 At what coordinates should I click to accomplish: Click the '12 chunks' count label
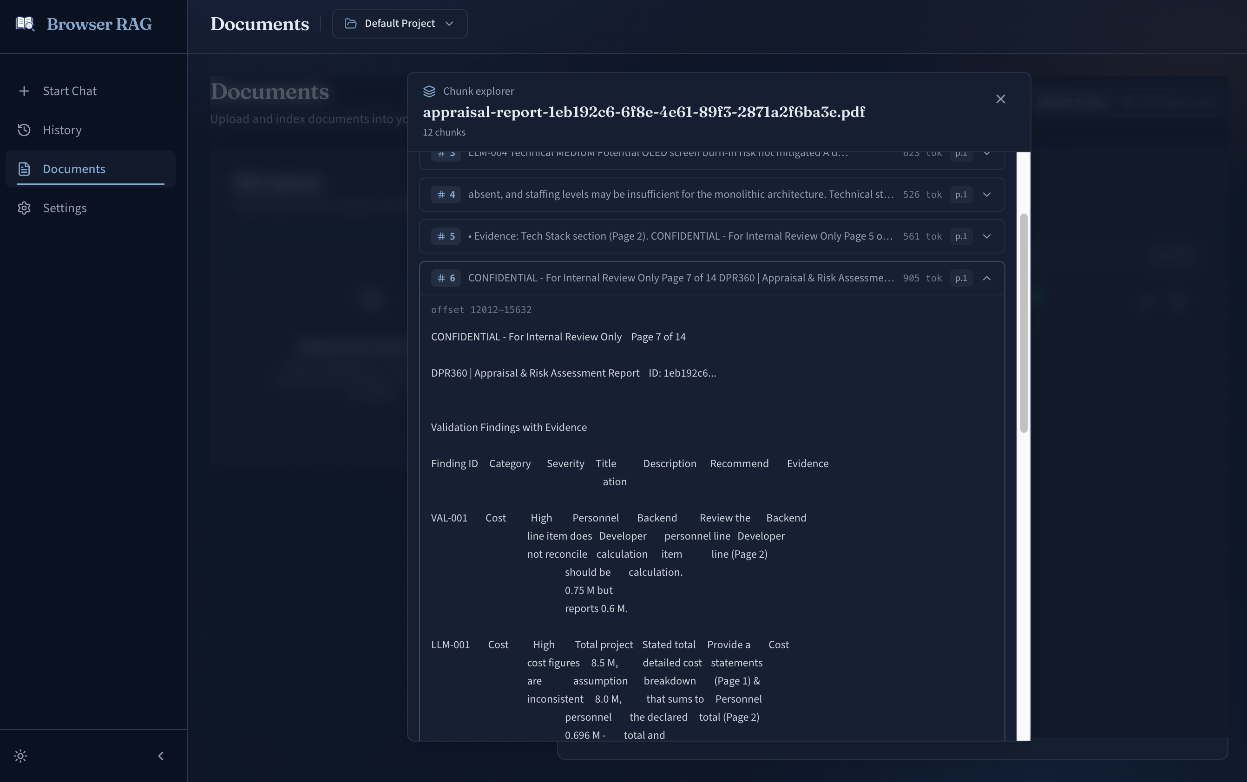[x=444, y=132]
